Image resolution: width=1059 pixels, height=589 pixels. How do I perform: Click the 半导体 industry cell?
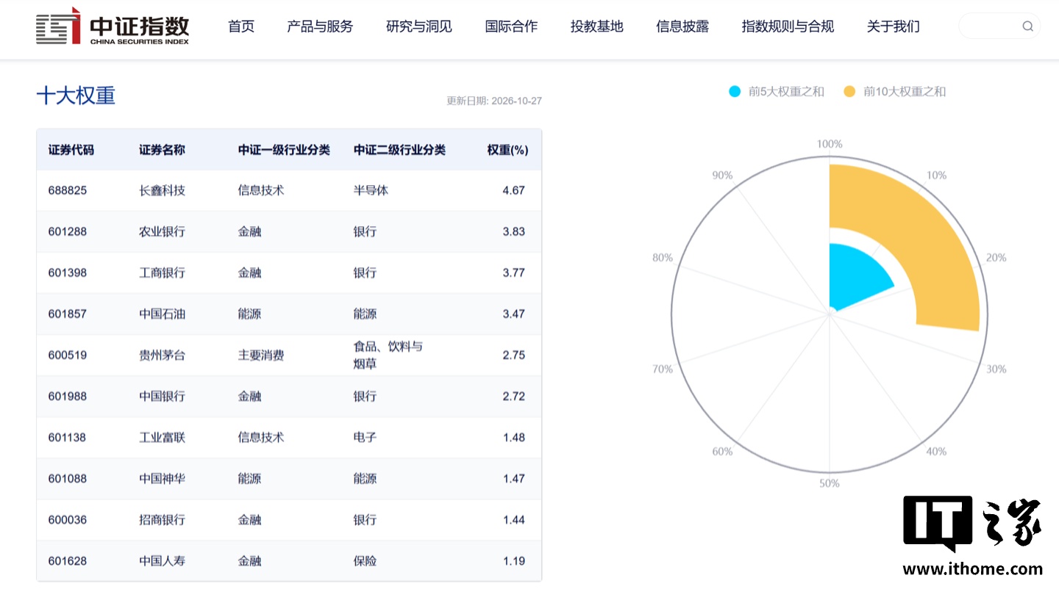coord(371,190)
